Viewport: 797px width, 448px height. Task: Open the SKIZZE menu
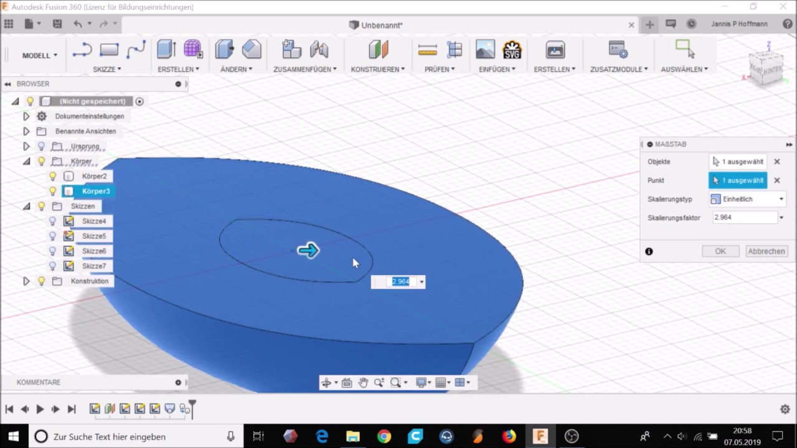[x=107, y=69]
